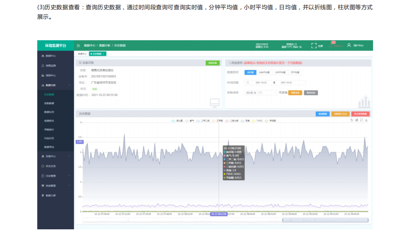Click the 环境监测平台 logo title

point(55,45)
